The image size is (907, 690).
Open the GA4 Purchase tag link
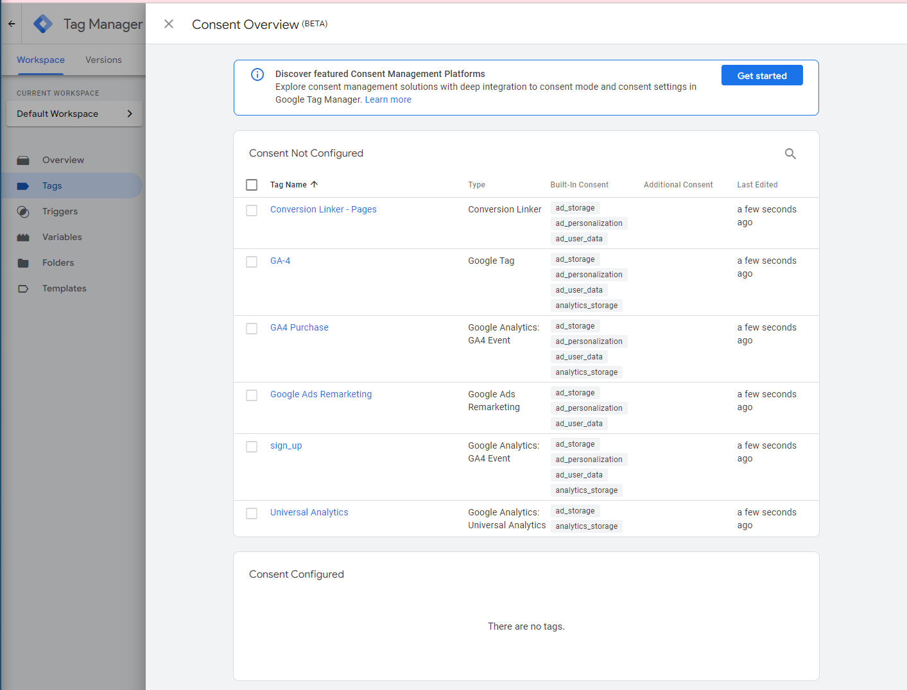299,327
